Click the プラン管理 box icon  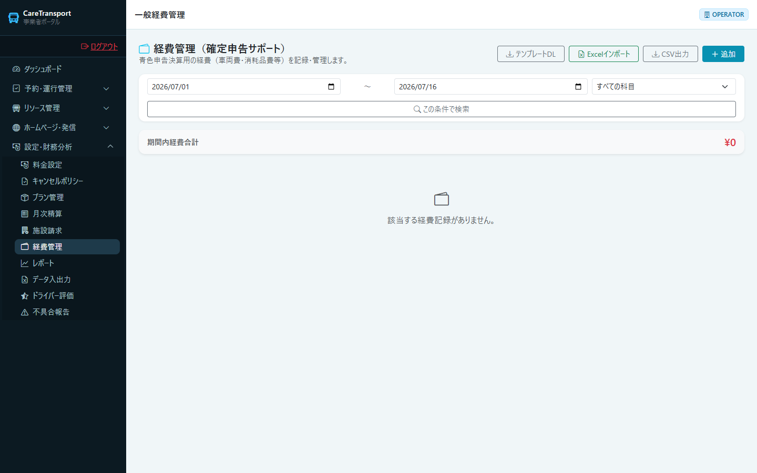25,197
